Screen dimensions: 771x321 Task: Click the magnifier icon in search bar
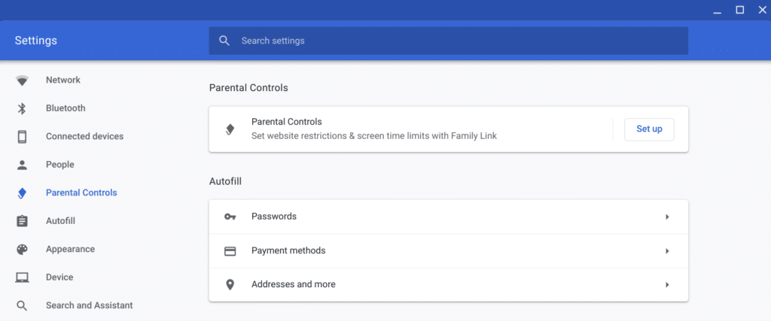tap(224, 41)
